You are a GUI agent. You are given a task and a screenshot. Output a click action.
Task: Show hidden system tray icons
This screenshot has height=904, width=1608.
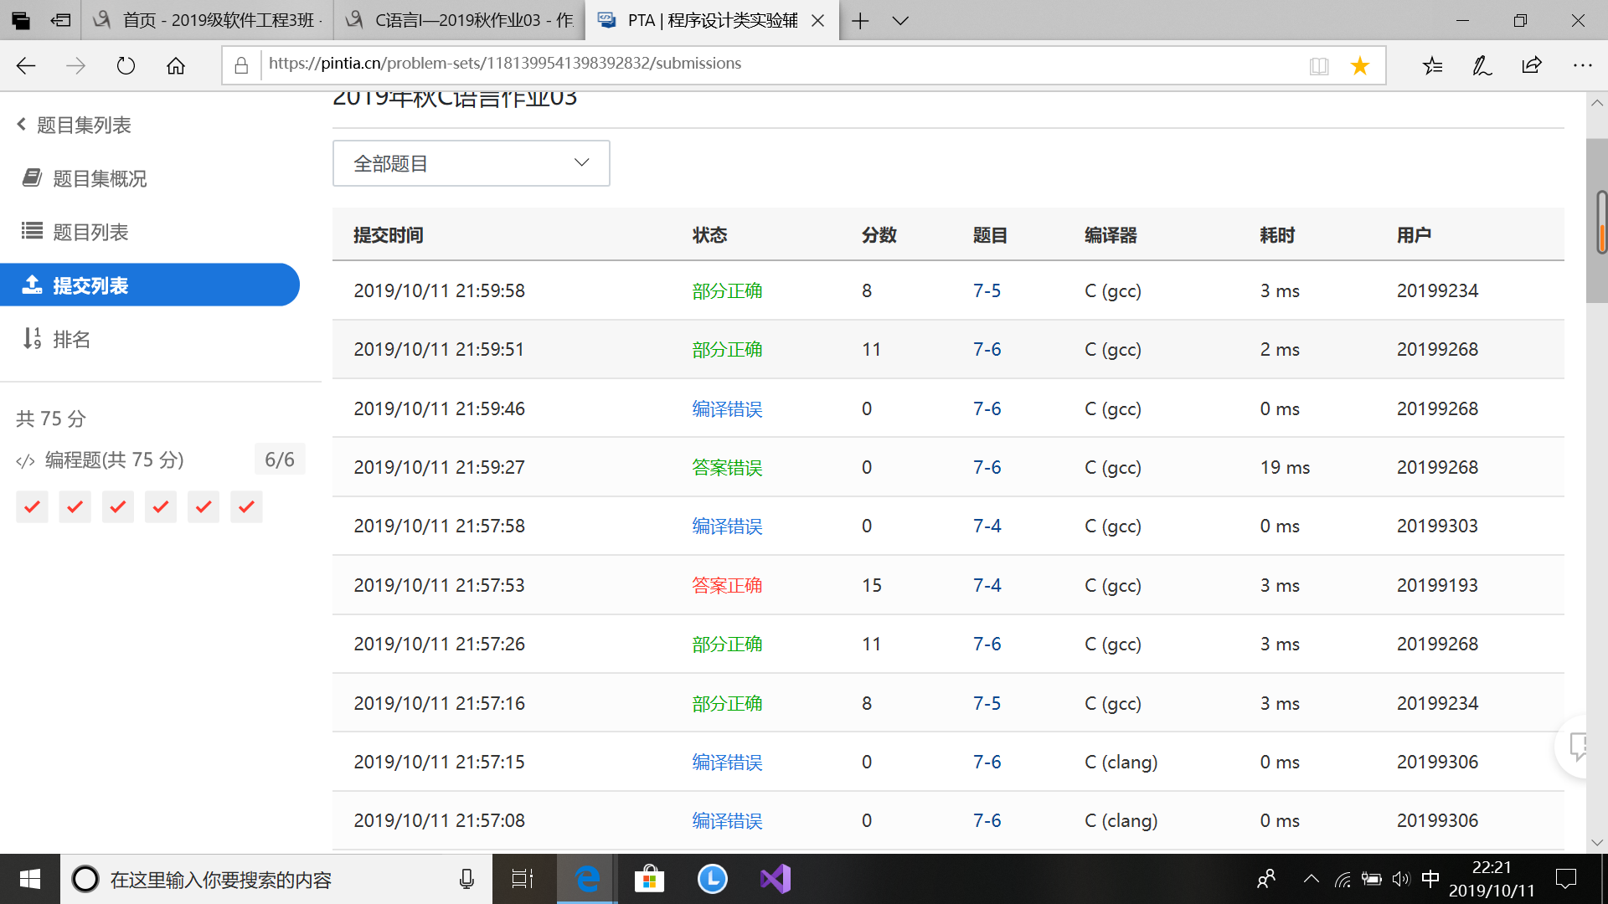[x=1312, y=879]
